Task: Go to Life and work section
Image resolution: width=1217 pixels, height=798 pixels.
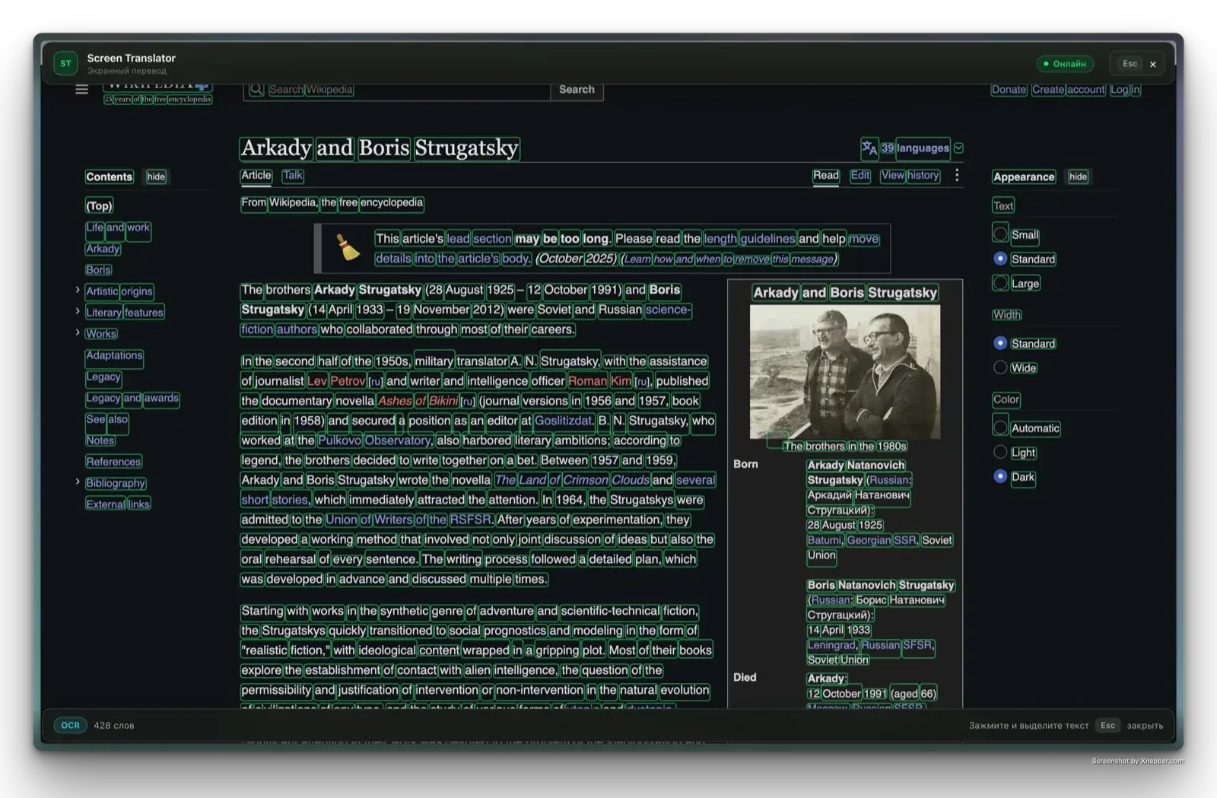Action: tap(118, 227)
